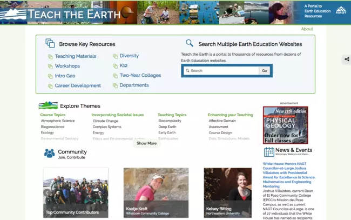The image size is (351, 220).
Task: Open the Kelsey Bitting profile card
Action: [x=228, y=192]
